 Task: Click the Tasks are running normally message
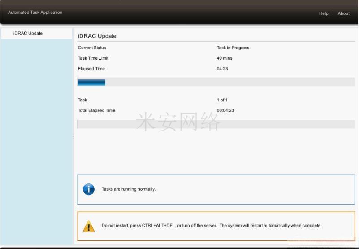[129, 189]
